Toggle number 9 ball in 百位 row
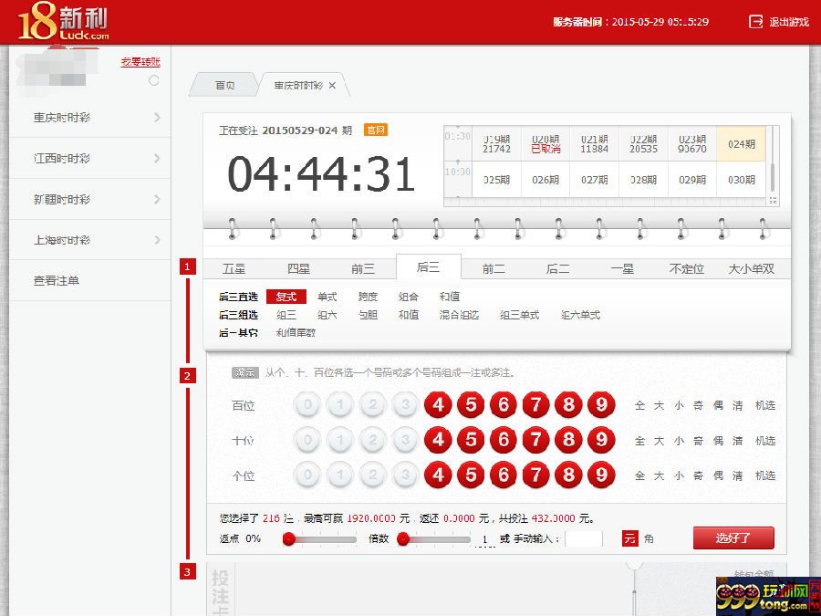This screenshot has width=821, height=616. [601, 404]
